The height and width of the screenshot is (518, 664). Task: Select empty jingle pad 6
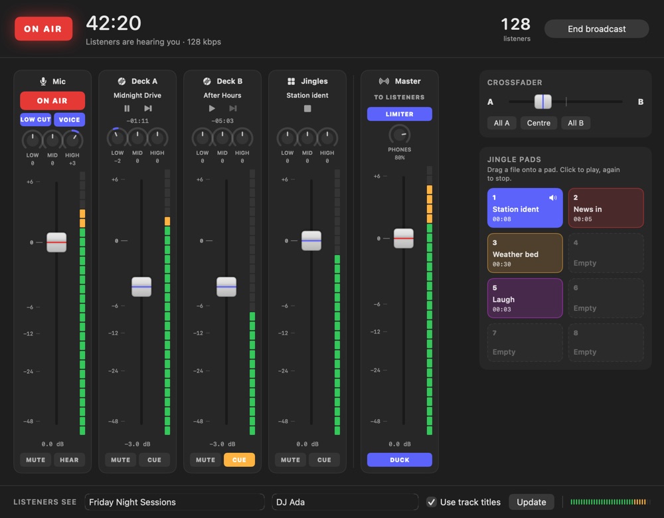click(x=606, y=298)
